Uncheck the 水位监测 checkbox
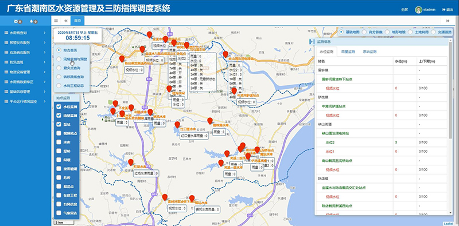 59,106
